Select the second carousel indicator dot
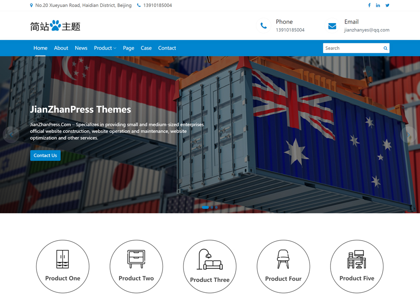Image resolution: width=420 pixels, height=294 pixels. click(211, 207)
